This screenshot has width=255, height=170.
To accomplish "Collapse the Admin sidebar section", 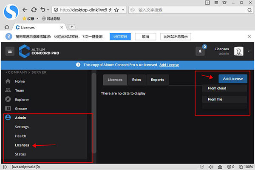I will pos(20,118).
